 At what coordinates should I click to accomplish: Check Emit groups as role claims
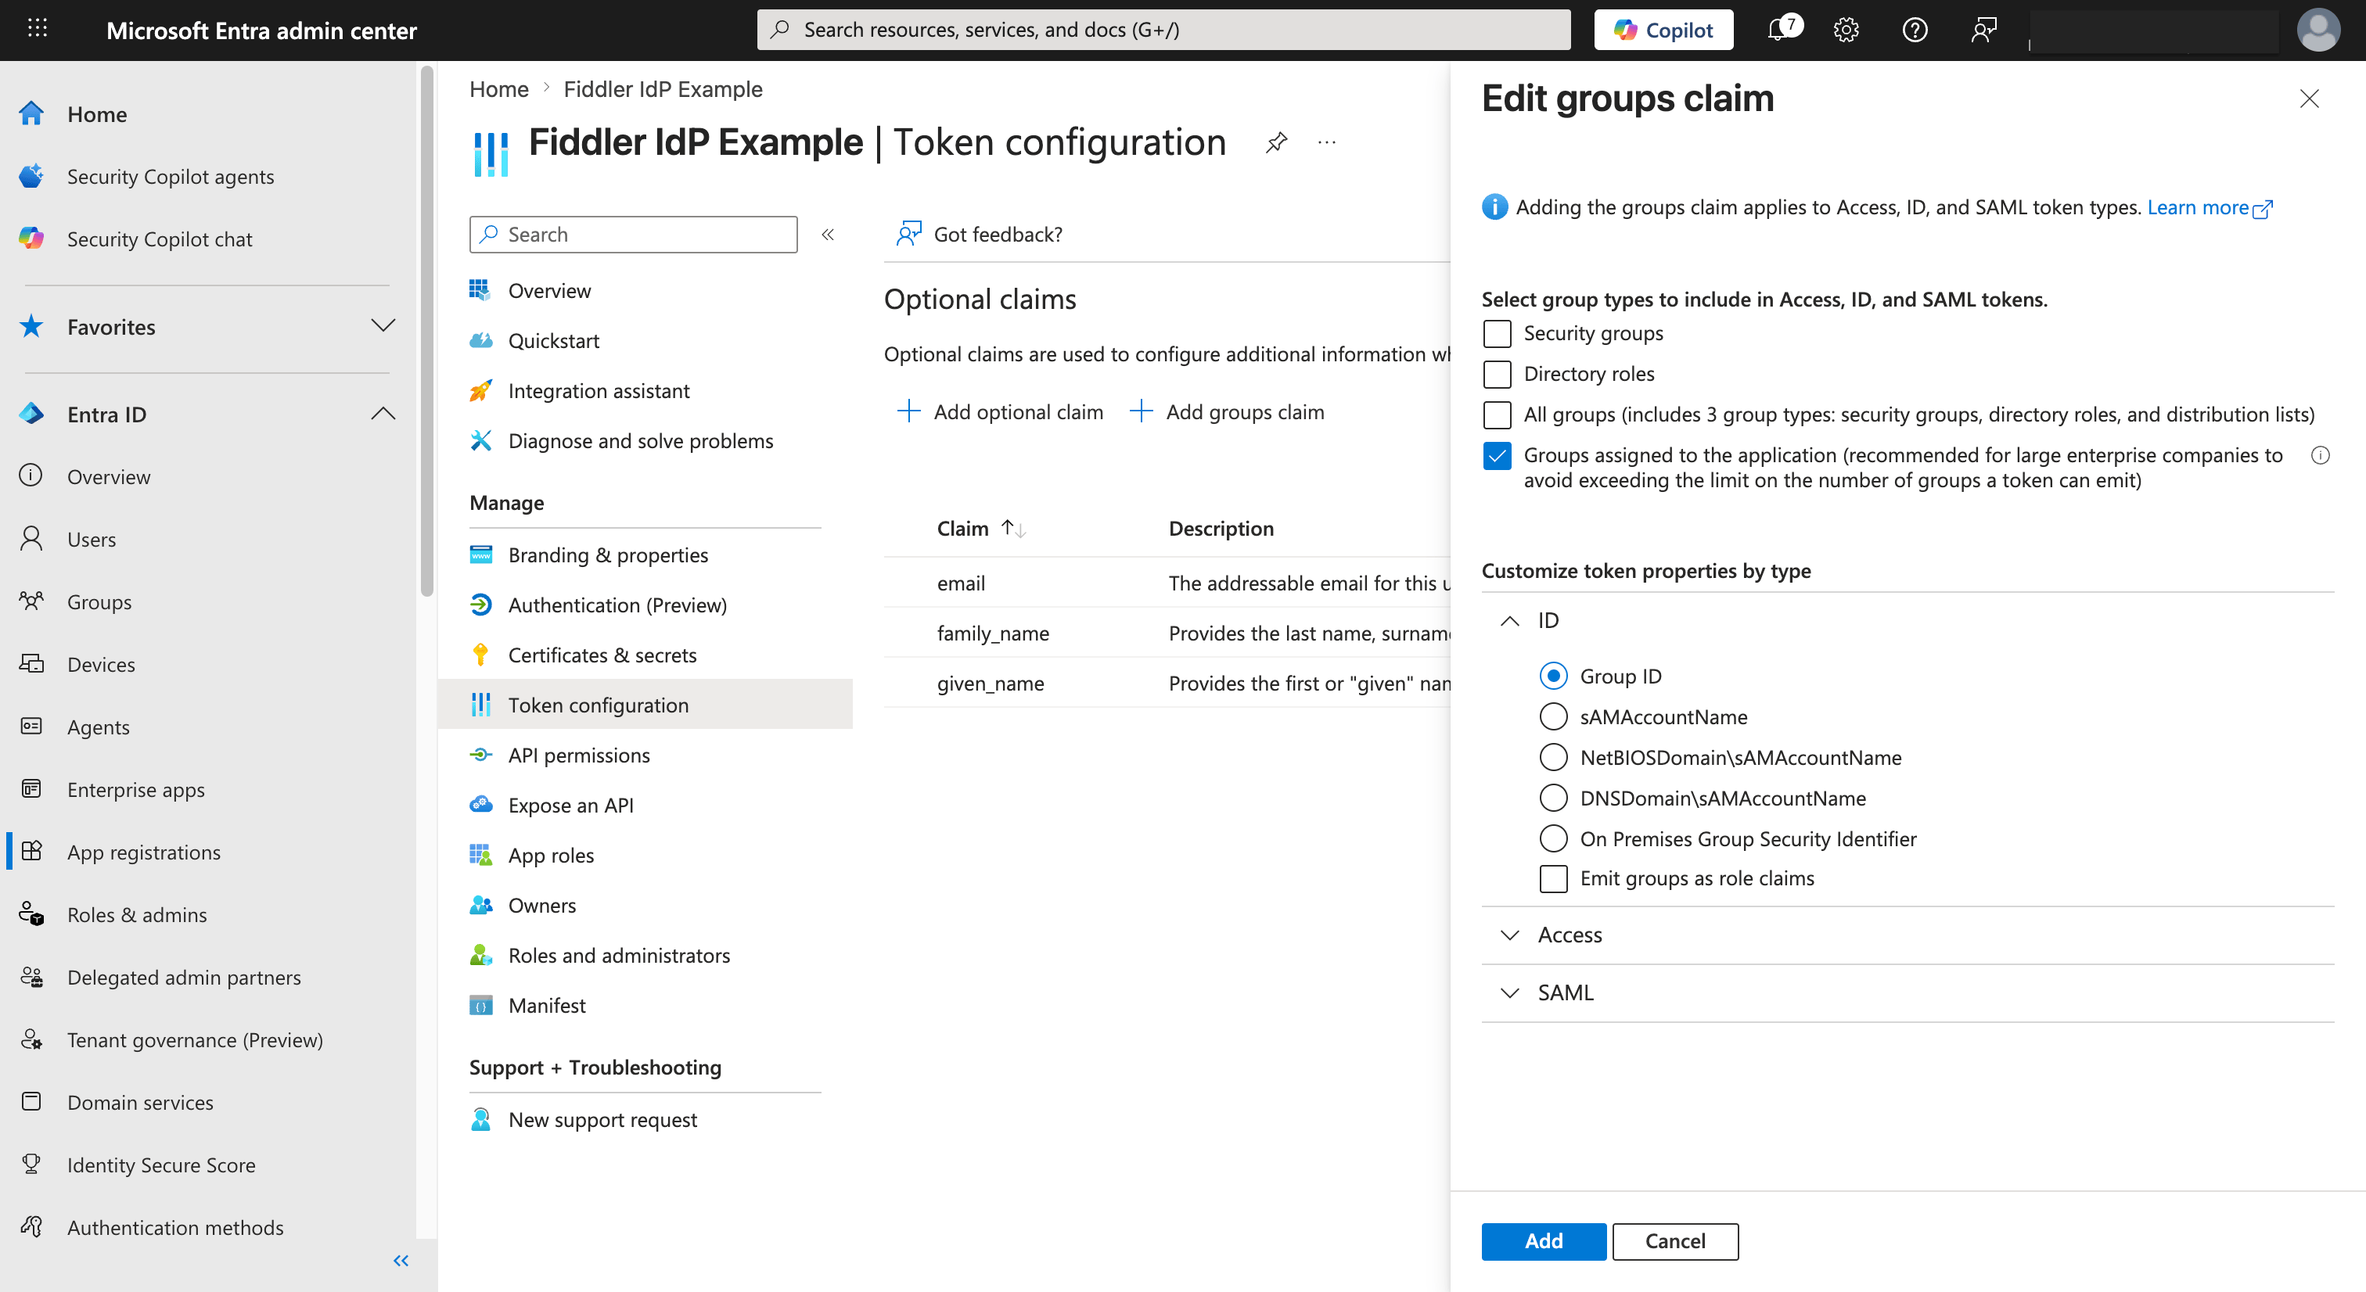pos(1553,879)
